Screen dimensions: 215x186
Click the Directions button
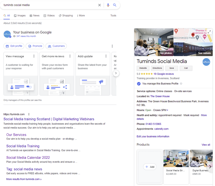coord(157,68)
